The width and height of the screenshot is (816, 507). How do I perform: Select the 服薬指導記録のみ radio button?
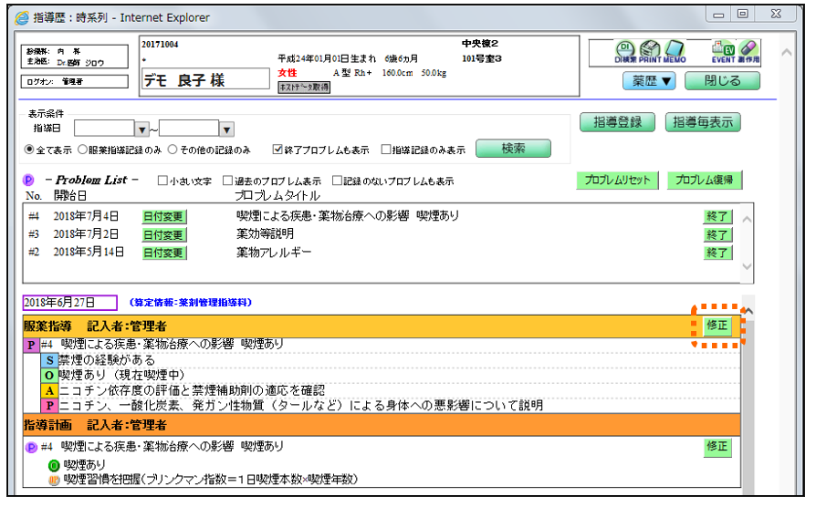[x=82, y=150]
